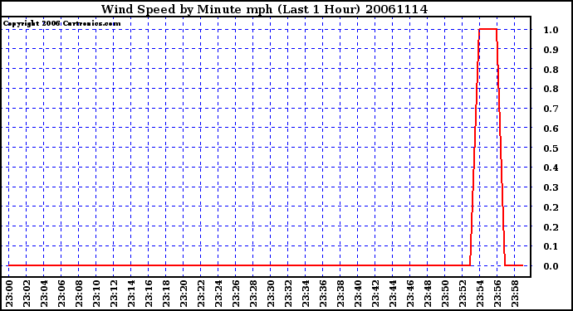Viewport: 573px width, 311px height.
Task: Click the 23:00 time label
Action: [9, 294]
